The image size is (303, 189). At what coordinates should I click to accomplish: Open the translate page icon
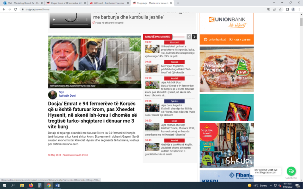tap(269, 9)
